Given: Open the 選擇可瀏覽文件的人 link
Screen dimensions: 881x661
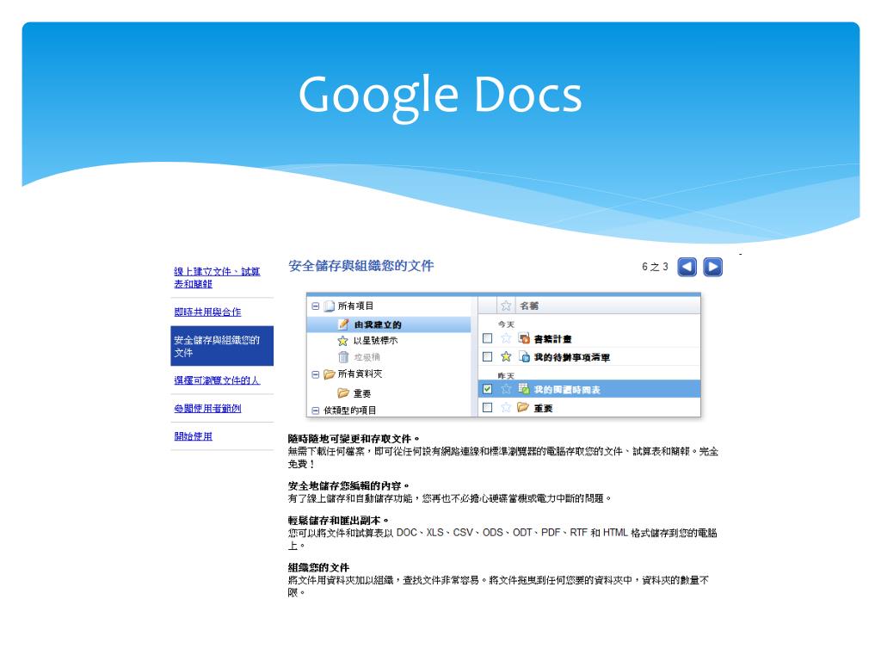Looking at the screenshot, I should coord(217,380).
